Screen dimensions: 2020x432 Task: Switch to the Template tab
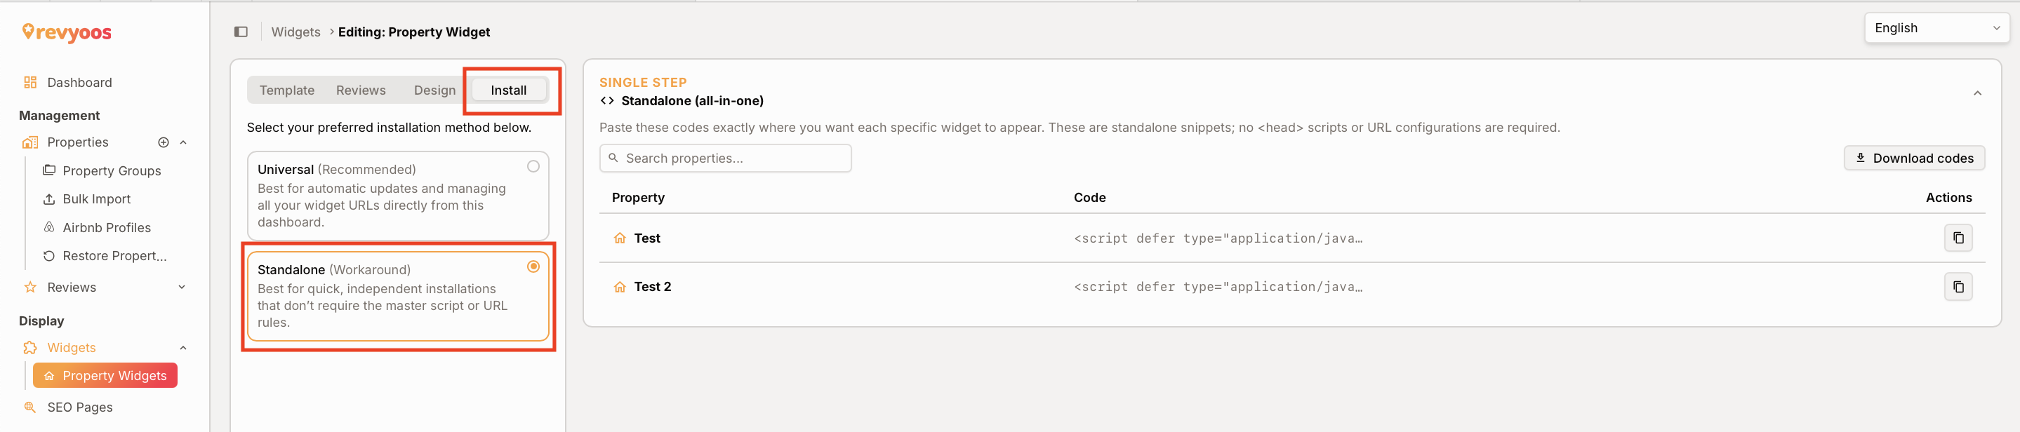[286, 90]
